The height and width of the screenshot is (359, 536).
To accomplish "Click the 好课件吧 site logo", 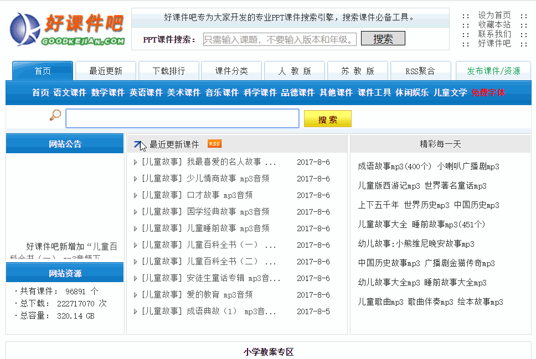I will click(x=67, y=29).
